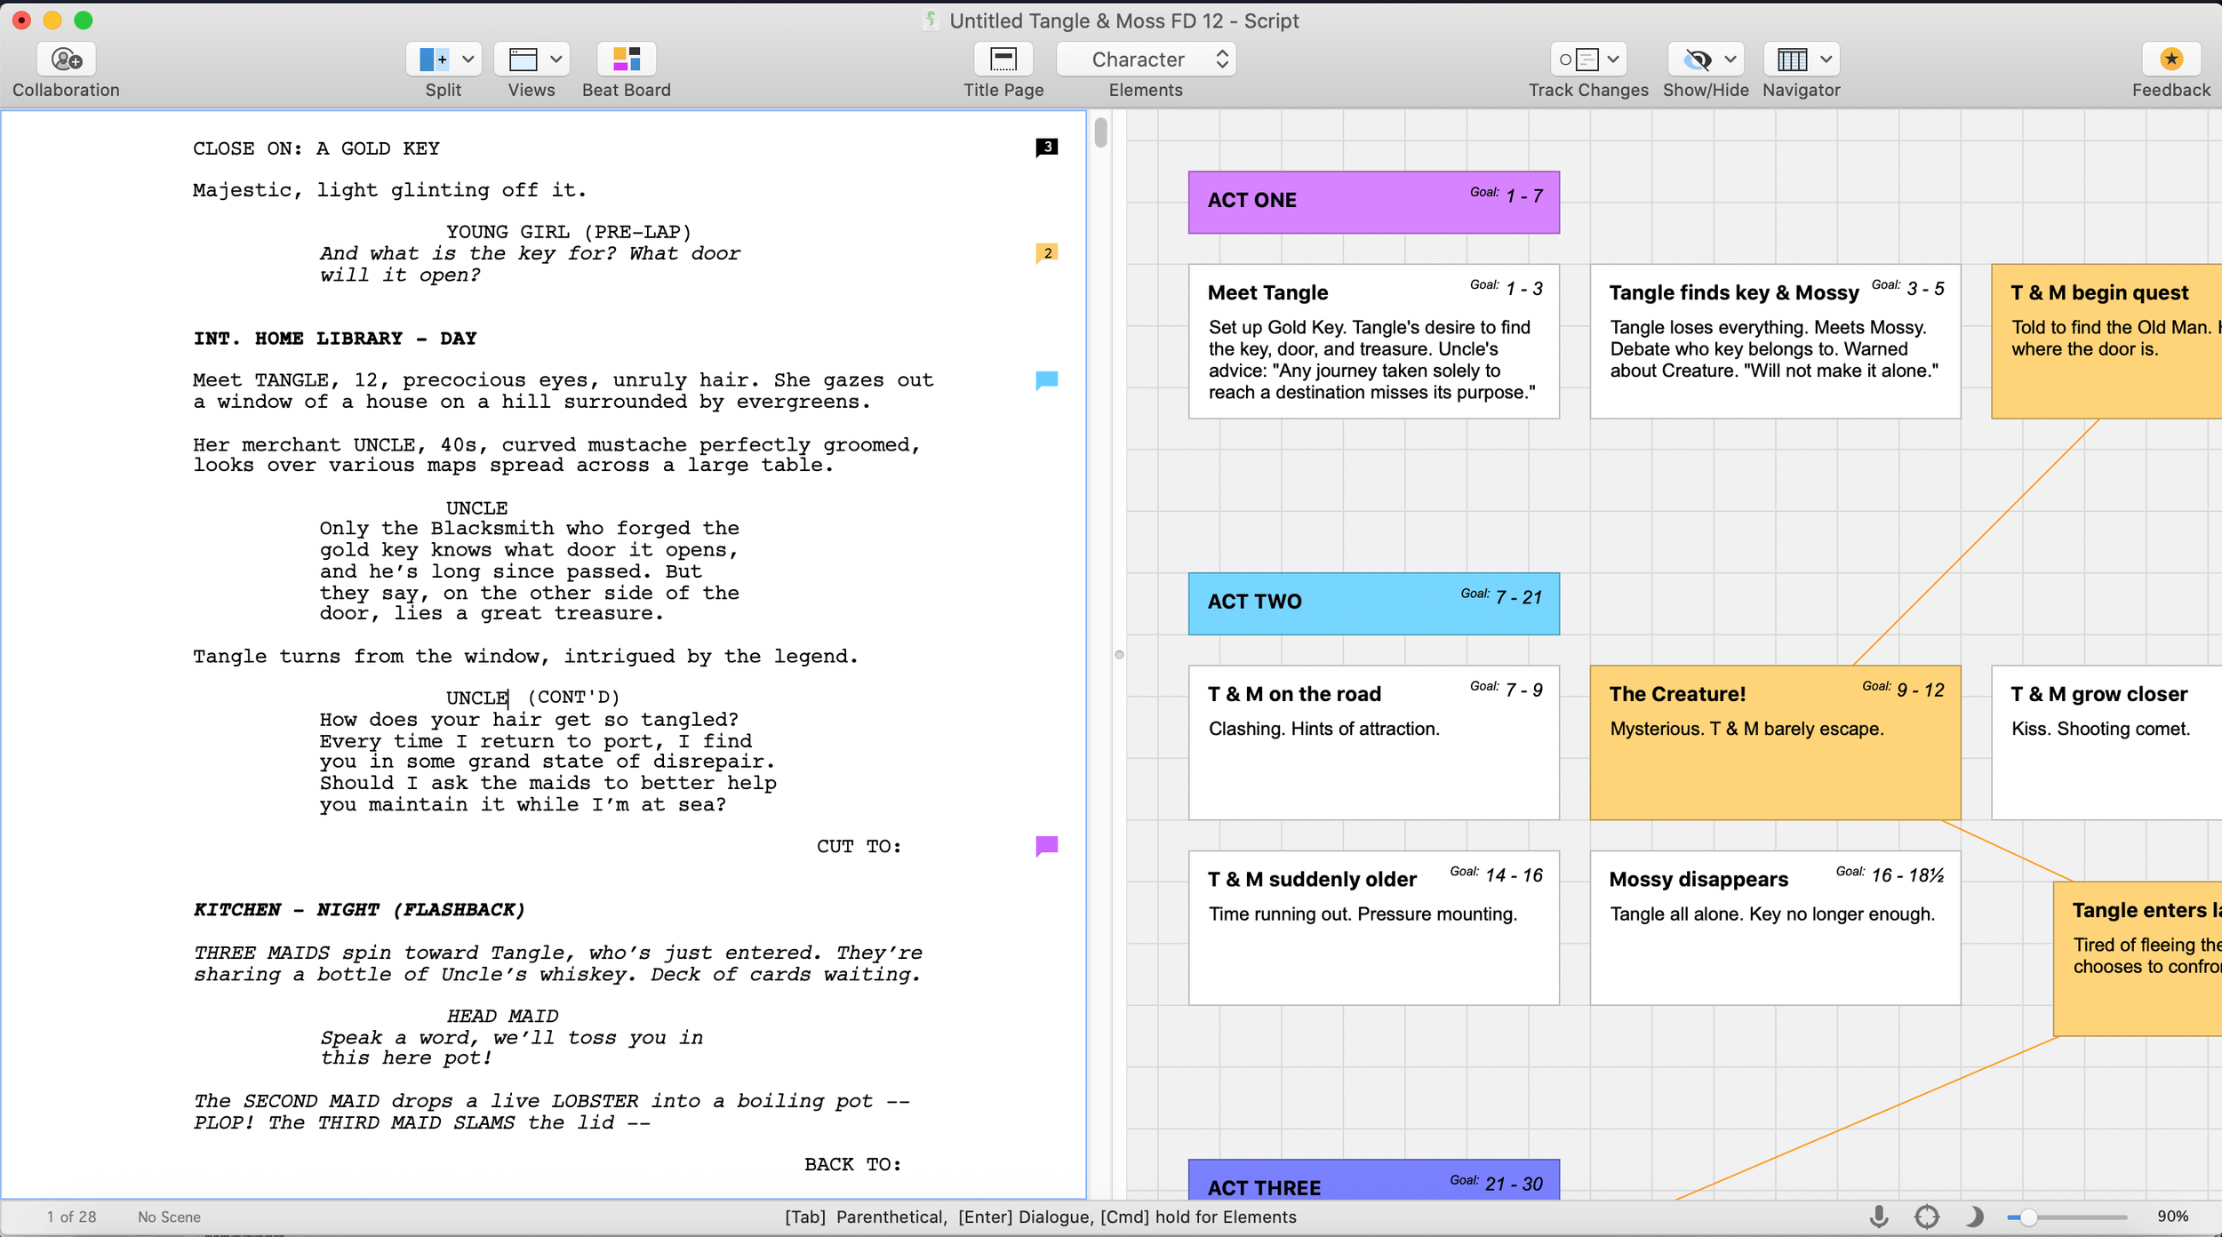Viewport: 2222px width, 1237px height.
Task: Open the Beat Board
Action: (x=627, y=60)
